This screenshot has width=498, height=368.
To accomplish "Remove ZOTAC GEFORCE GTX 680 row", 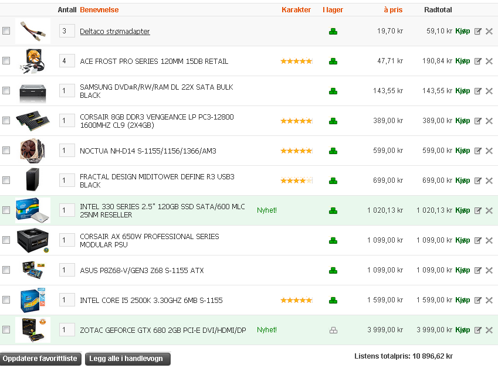I will pos(489,330).
